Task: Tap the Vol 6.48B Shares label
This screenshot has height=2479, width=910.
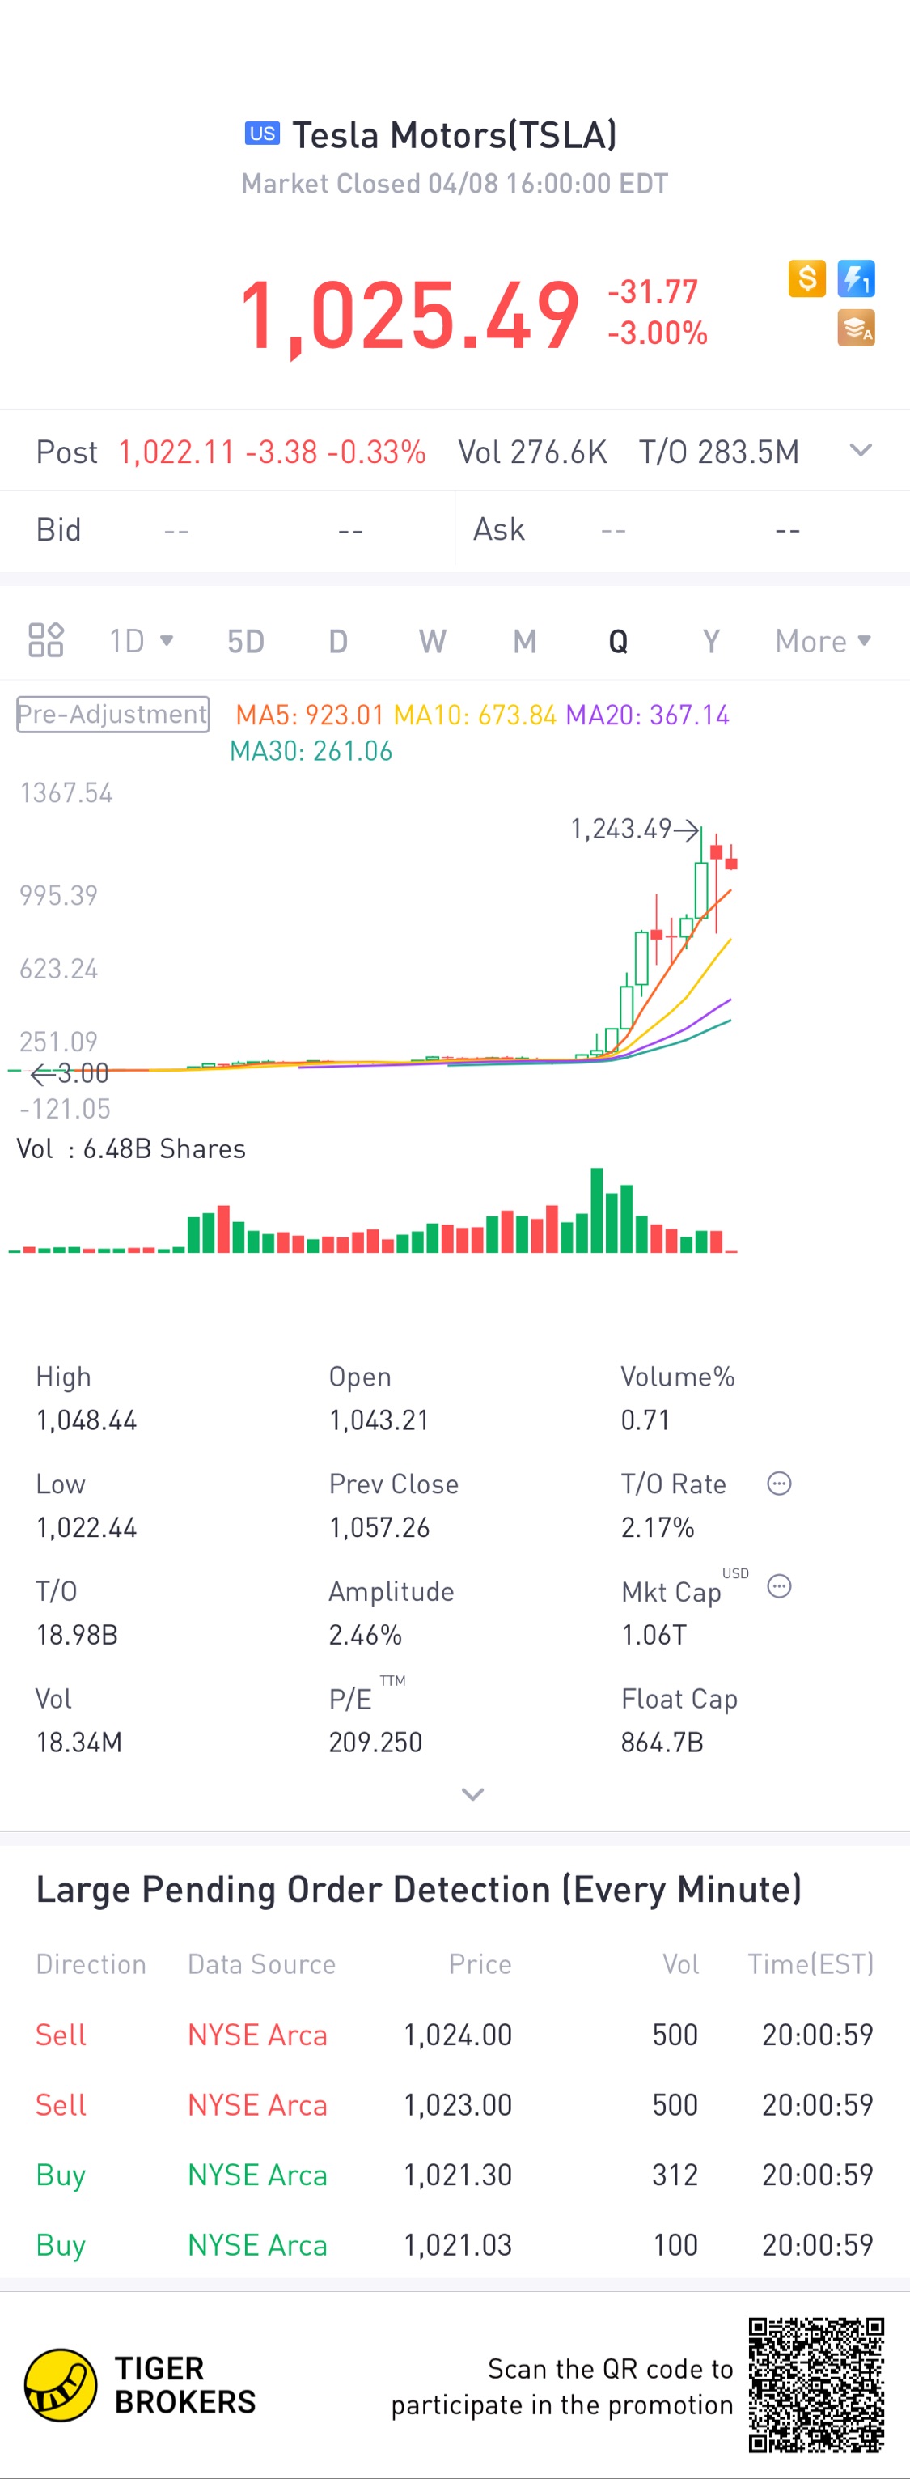Action: point(131,1148)
